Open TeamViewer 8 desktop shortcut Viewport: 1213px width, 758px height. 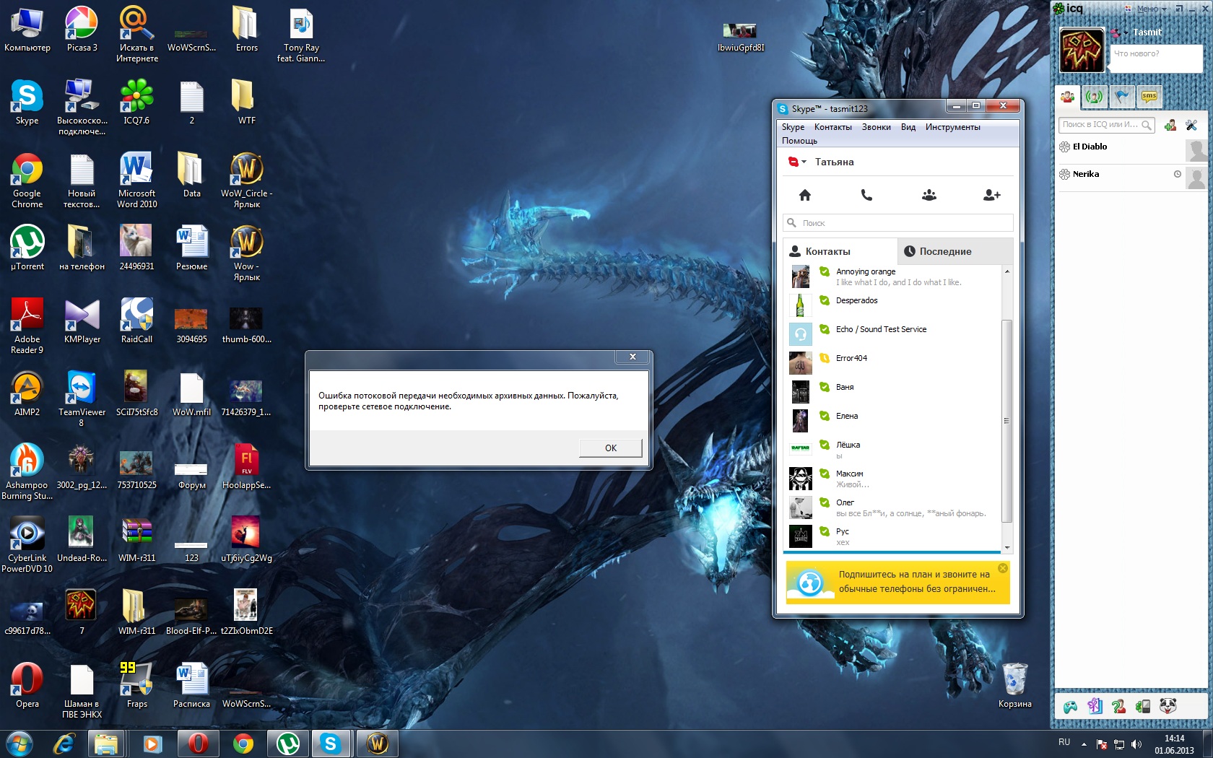point(82,399)
